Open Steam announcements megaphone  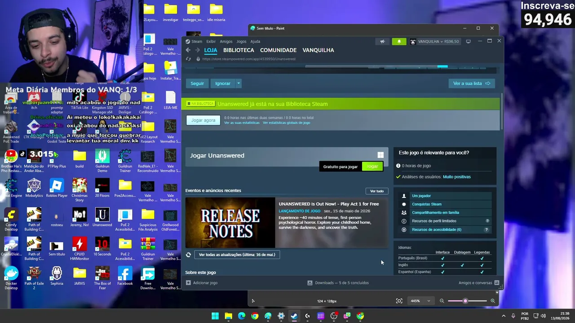tap(382, 42)
